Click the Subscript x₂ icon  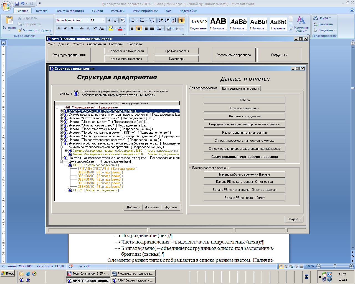tap(88, 28)
